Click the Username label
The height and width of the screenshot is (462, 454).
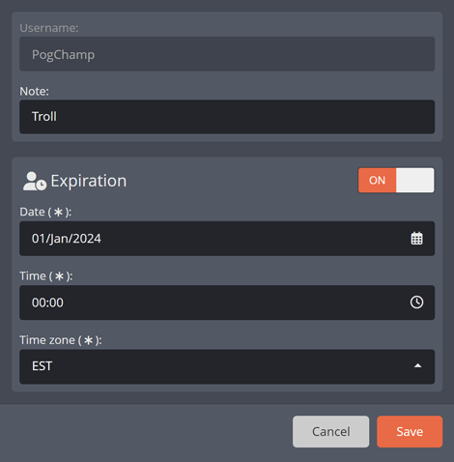[x=49, y=28]
